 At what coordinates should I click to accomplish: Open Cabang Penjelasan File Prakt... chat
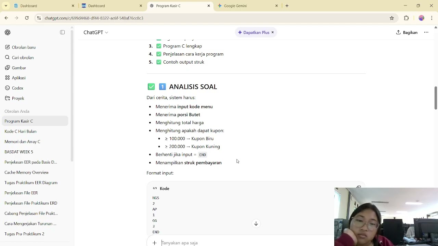(35, 213)
